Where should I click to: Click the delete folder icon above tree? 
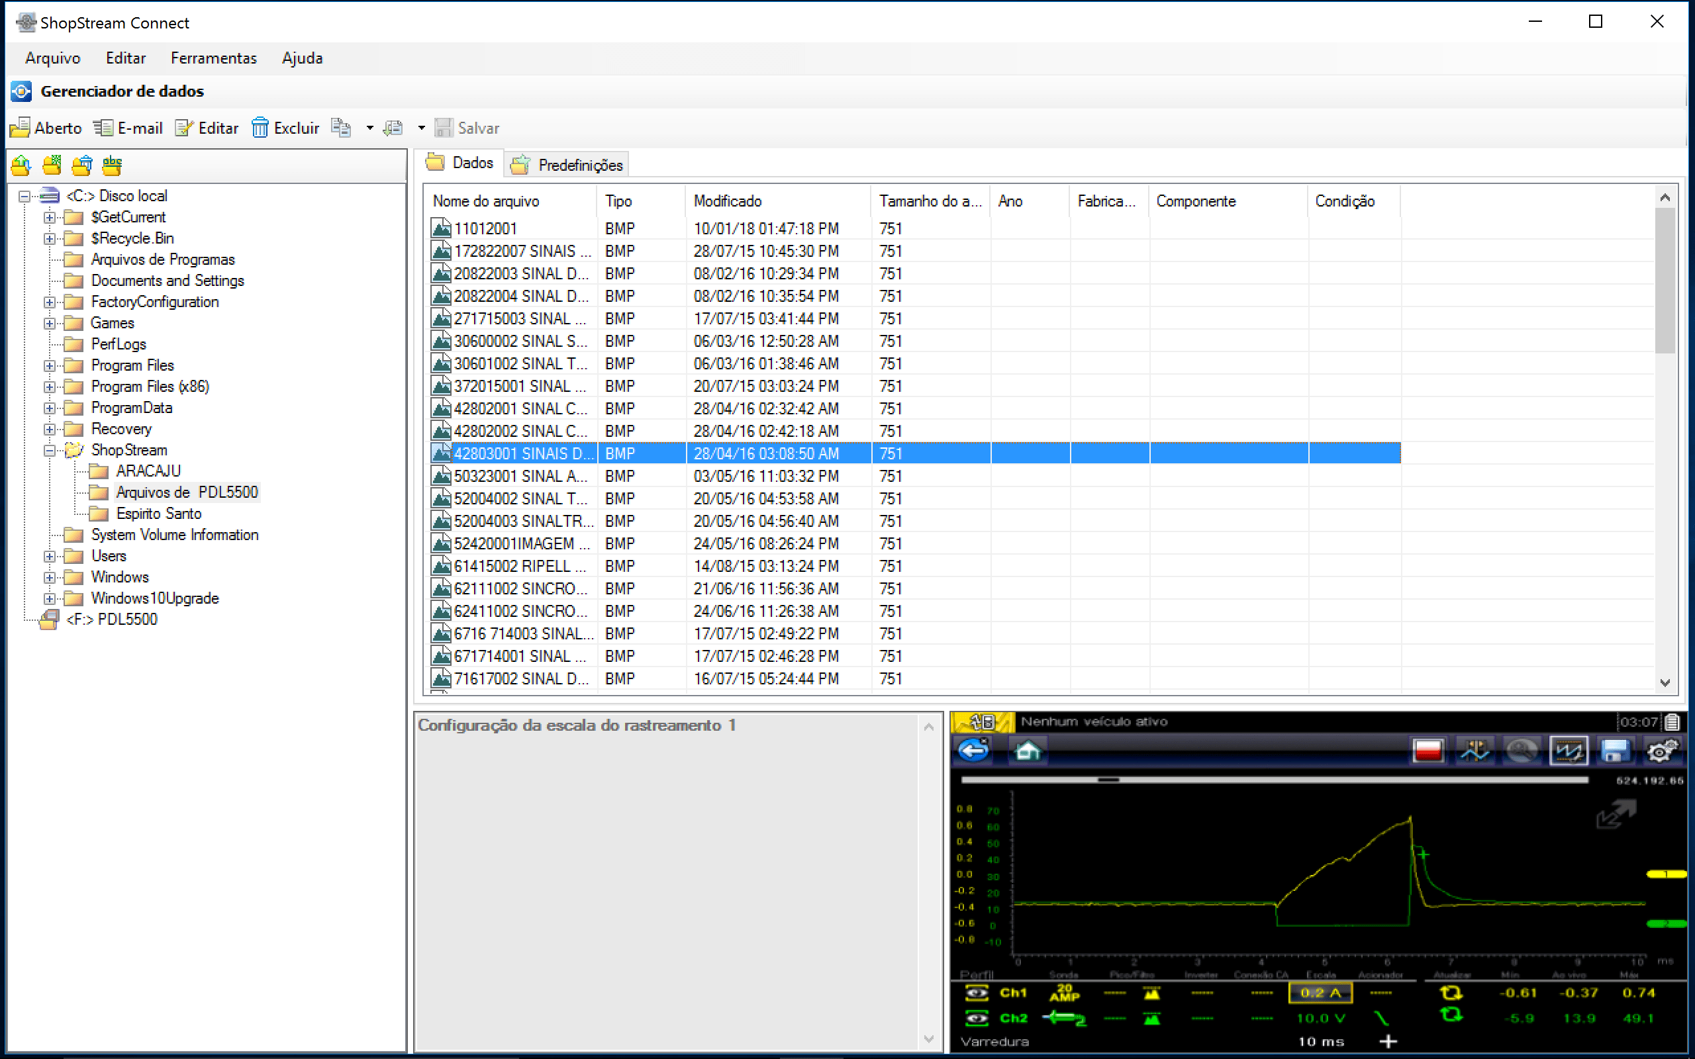82,165
